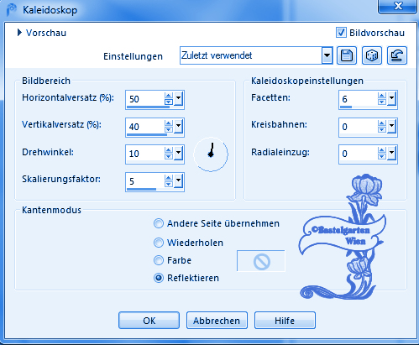The height and width of the screenshot is (345, 419).
Task: Click the rotation angle dial
Action: pyautogui.click(x=211, y=154)
